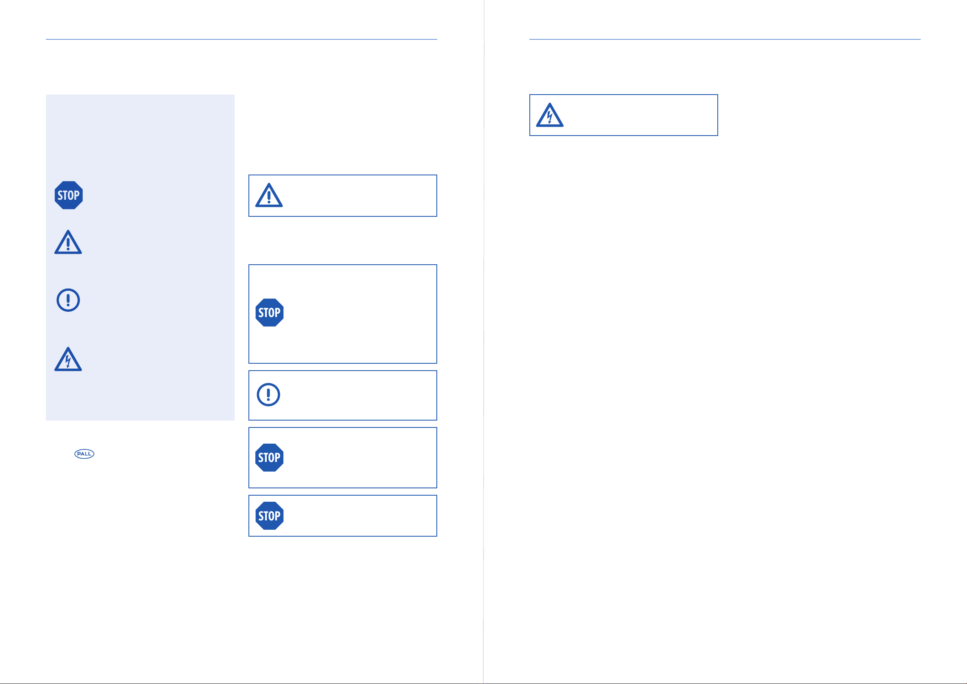The width and height of the screenshot is (967, 684).
Task: Select the warning triangle in the light-blue legend panel
Action: click(68, 242)
